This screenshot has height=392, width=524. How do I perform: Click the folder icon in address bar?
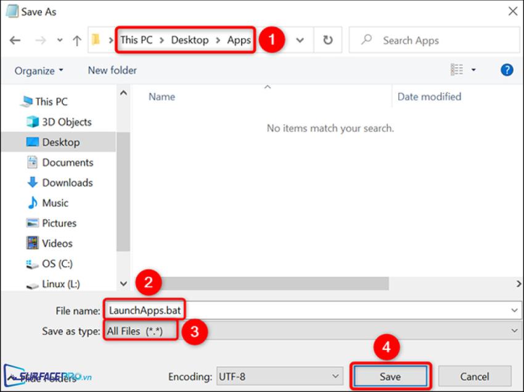96,40
